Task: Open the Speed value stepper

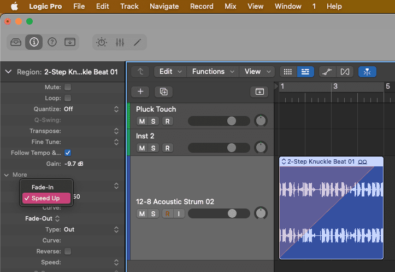Action: (x=116, y=262)
